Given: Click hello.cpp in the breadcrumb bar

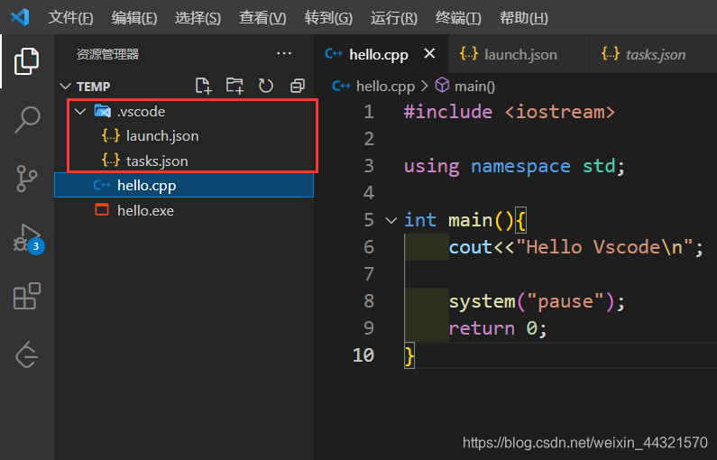Looking at the screenshot, I should point(385,86).
